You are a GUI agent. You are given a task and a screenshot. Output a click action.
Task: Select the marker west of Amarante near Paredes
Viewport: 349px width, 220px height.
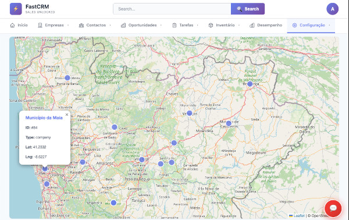(83, 162)
